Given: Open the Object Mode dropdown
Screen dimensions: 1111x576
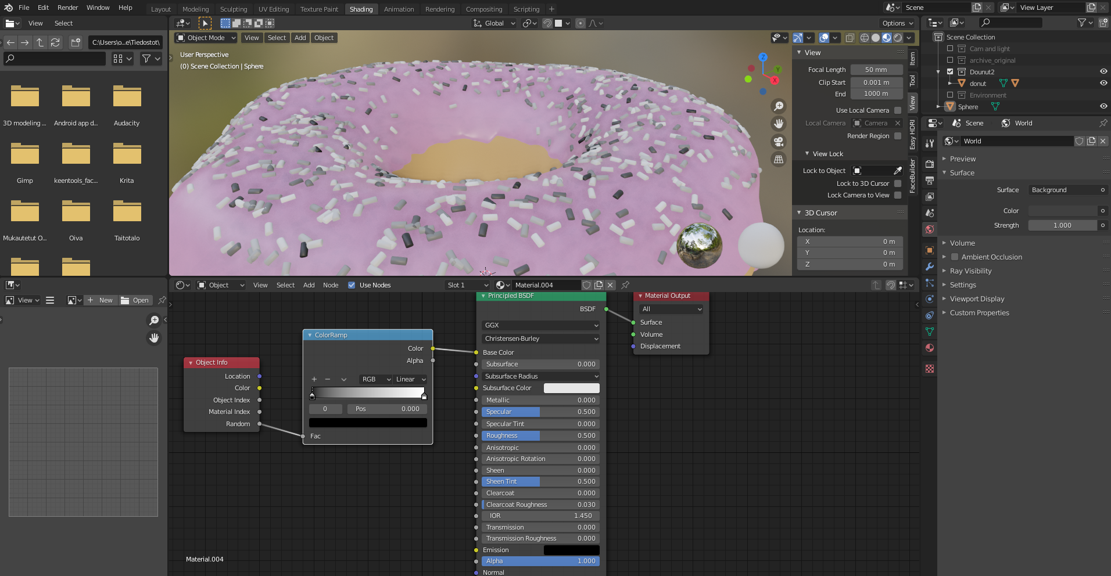Looking at the screenshot, I should click(206, 38).
